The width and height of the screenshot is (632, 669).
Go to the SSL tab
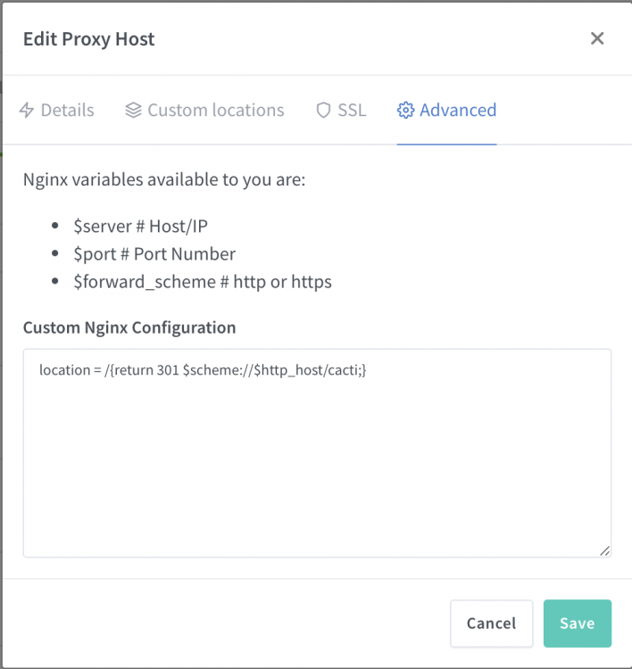click(x=341, y=110)
